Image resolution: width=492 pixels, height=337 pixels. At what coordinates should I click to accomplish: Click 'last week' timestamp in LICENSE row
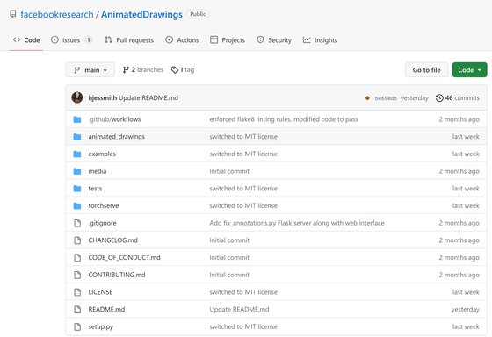click(x=466, y=292)
